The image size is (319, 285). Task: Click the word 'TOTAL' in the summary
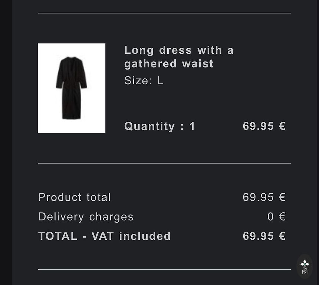57,236
